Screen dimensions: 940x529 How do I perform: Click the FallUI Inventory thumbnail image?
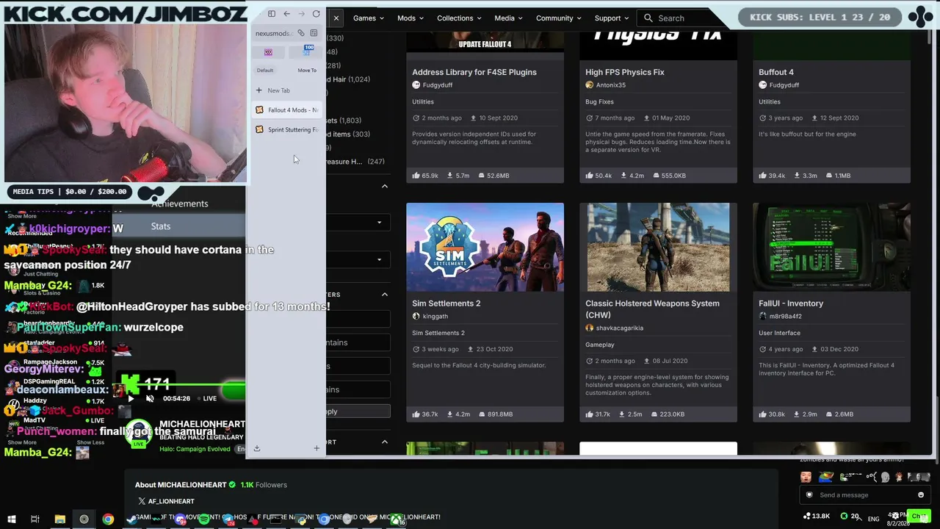pos(831,247)
